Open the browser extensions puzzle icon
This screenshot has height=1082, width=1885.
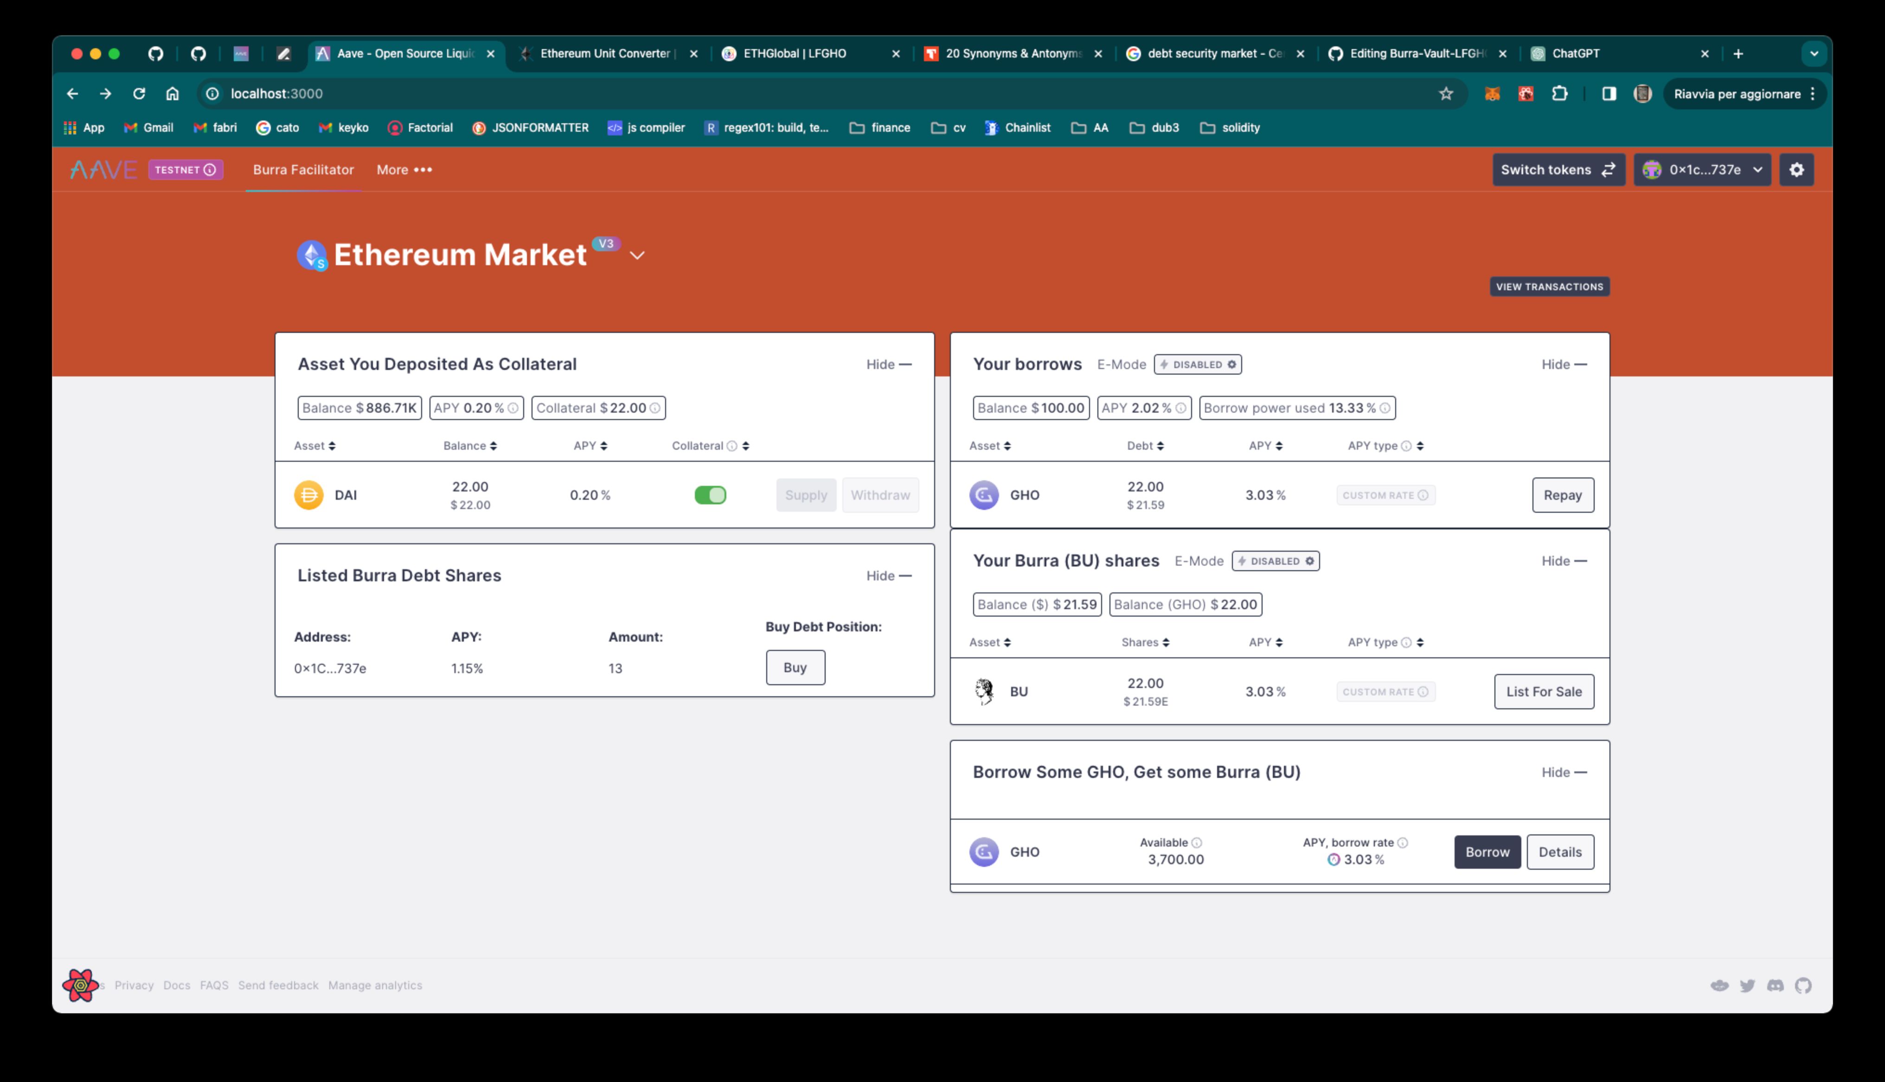click(x=1559, y=94)
